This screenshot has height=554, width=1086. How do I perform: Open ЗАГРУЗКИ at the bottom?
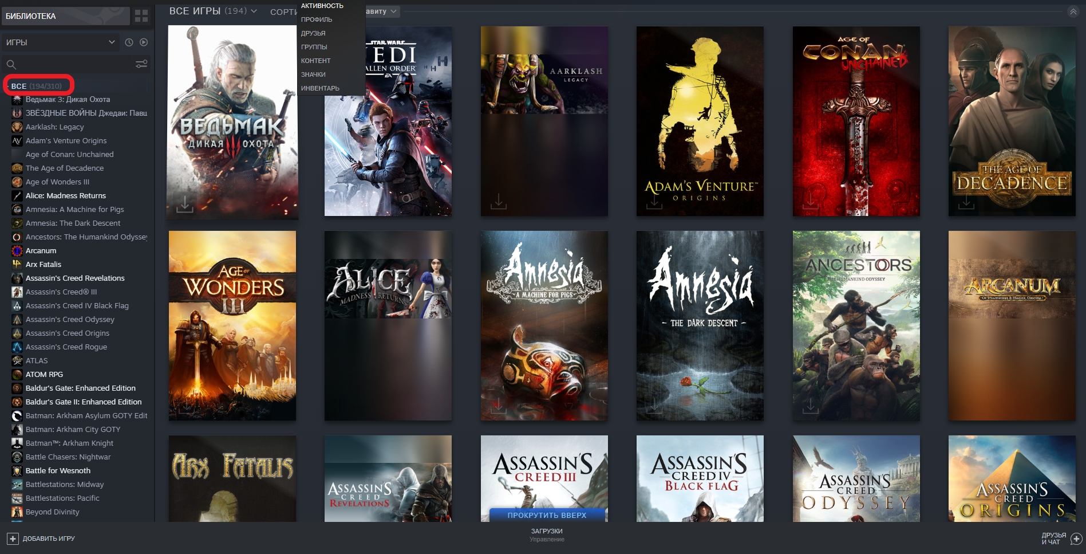546,531
